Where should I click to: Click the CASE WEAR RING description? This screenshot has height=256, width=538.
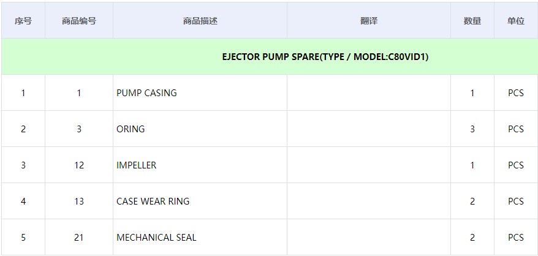coord(153,201)
